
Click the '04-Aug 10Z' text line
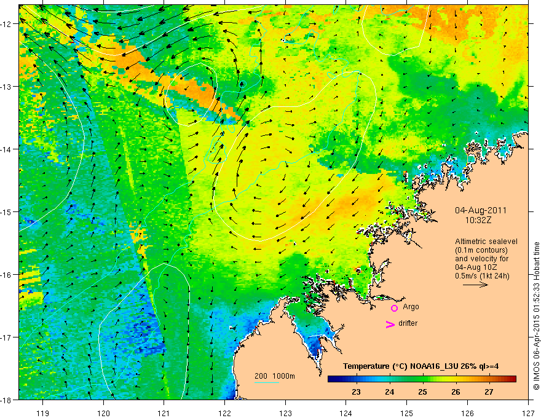pyautogui.click(x=477, y=267)
